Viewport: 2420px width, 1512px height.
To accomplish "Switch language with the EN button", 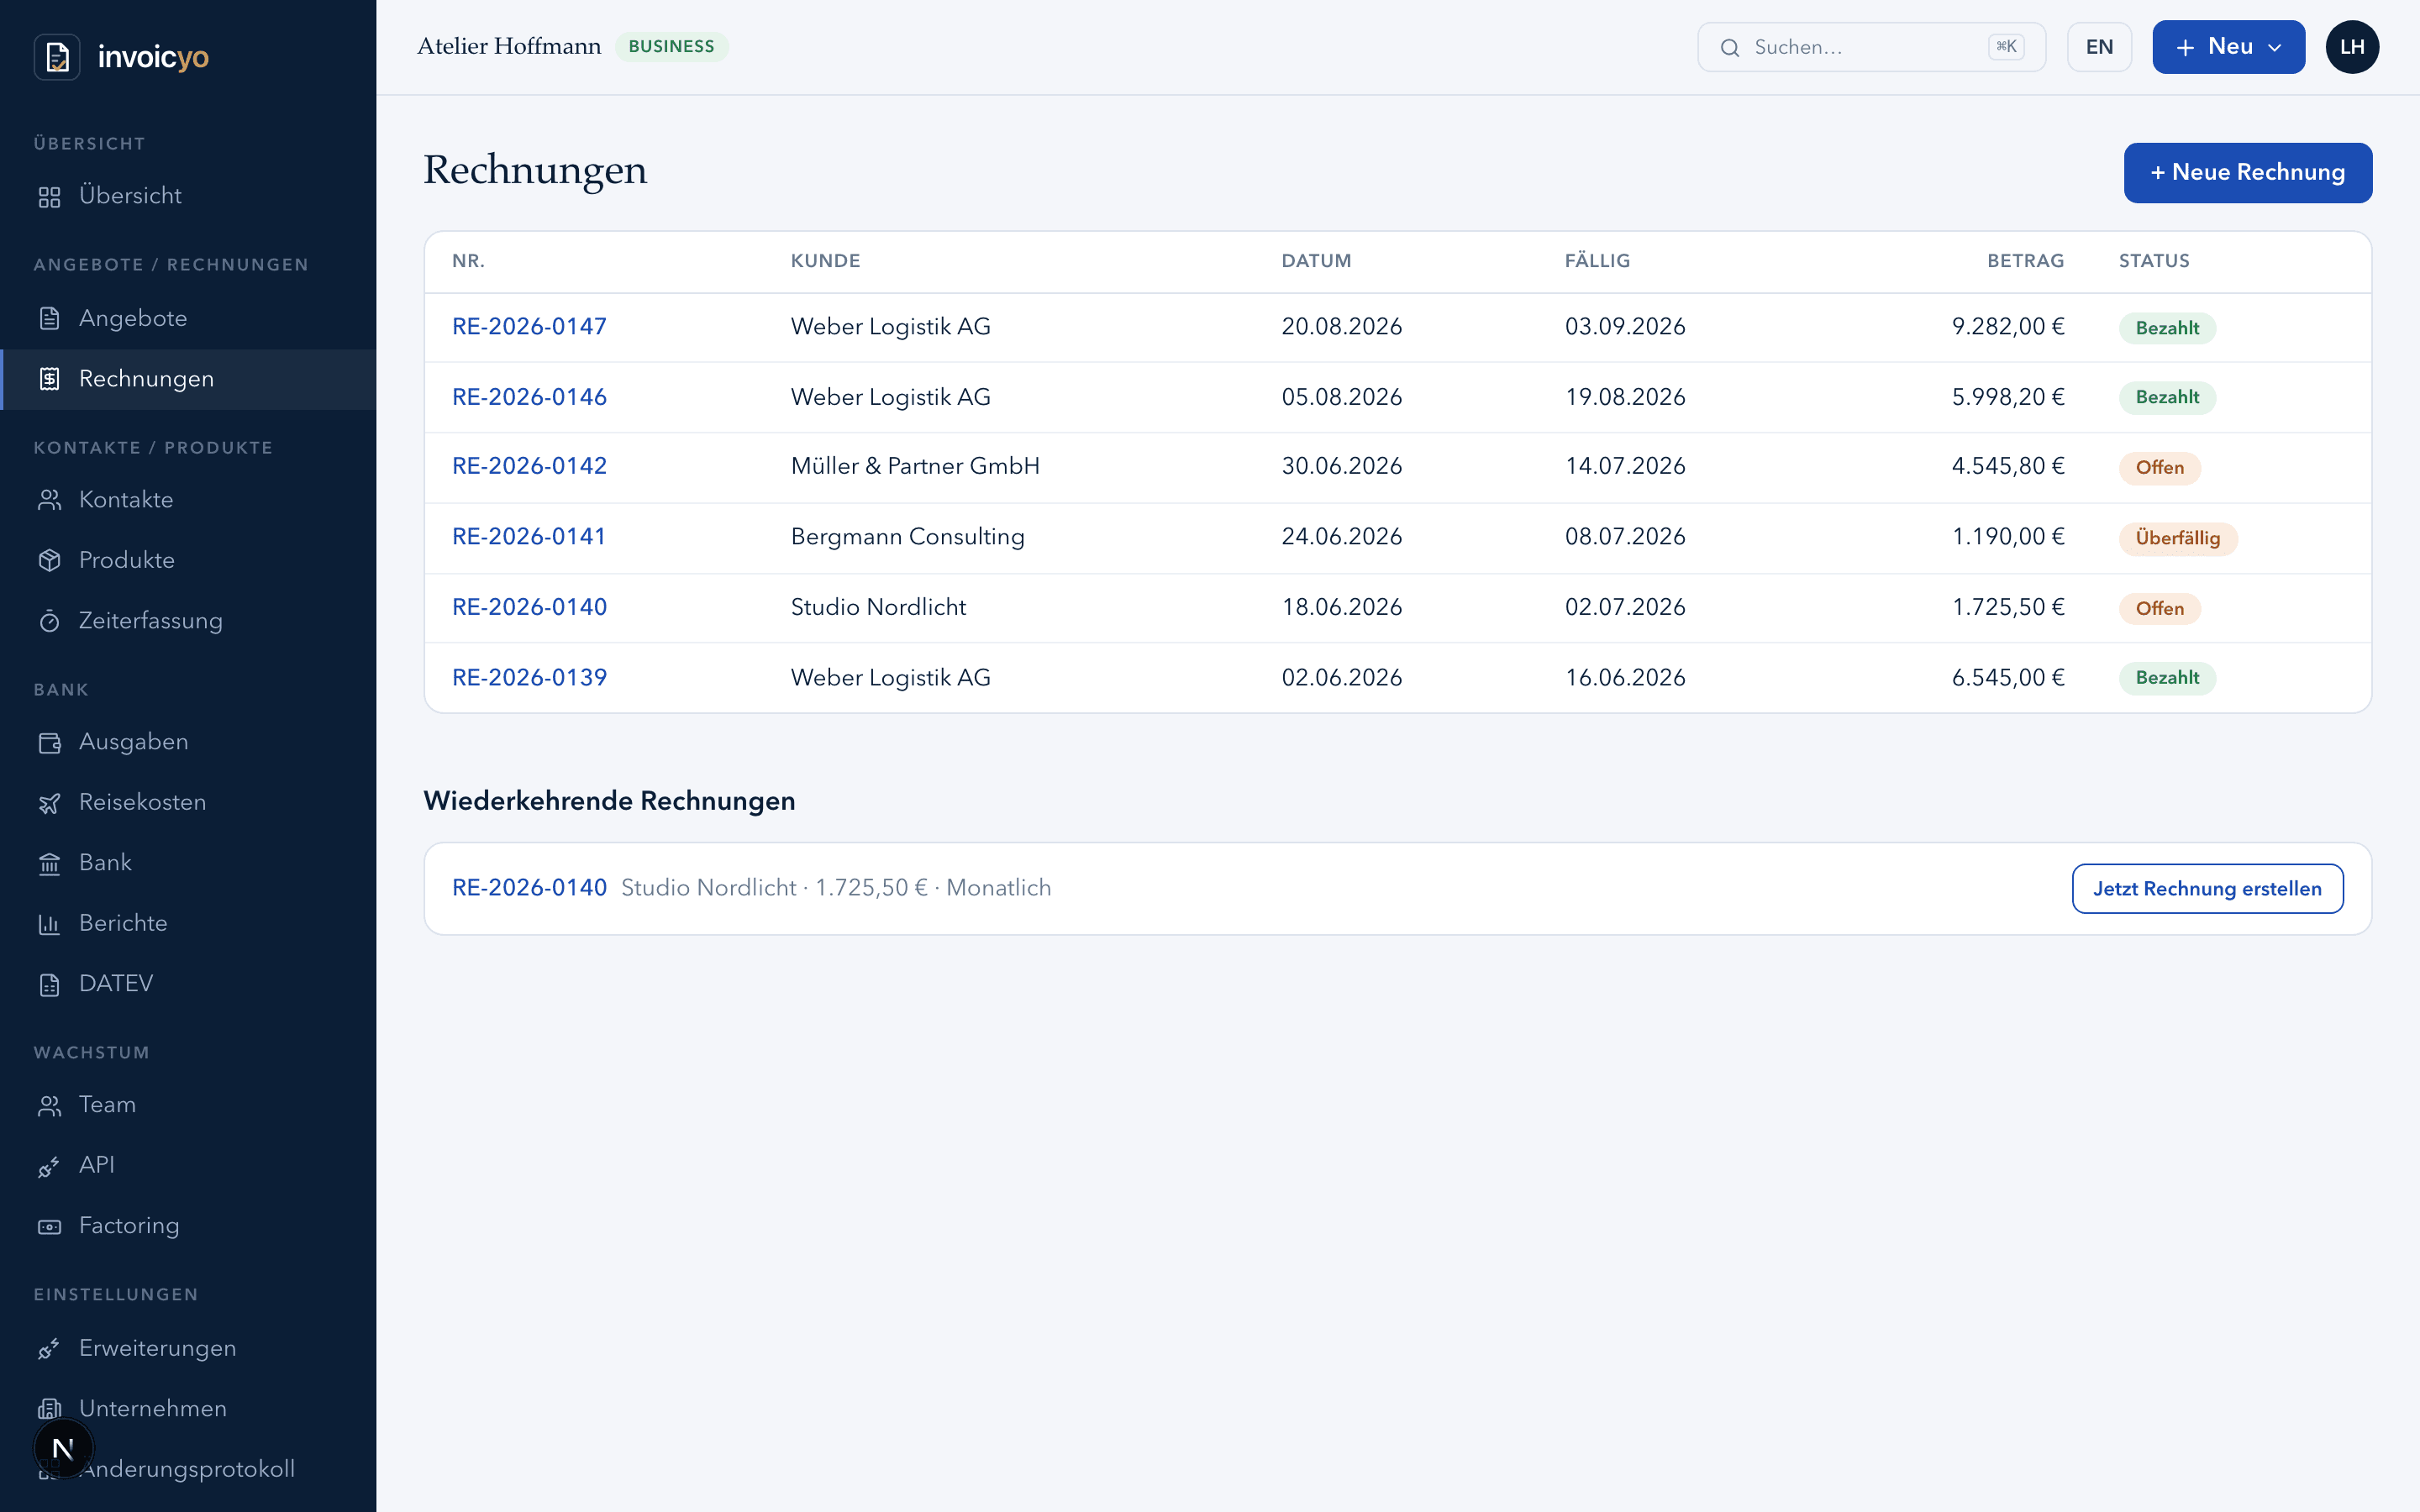I will tap(2099, 47).
